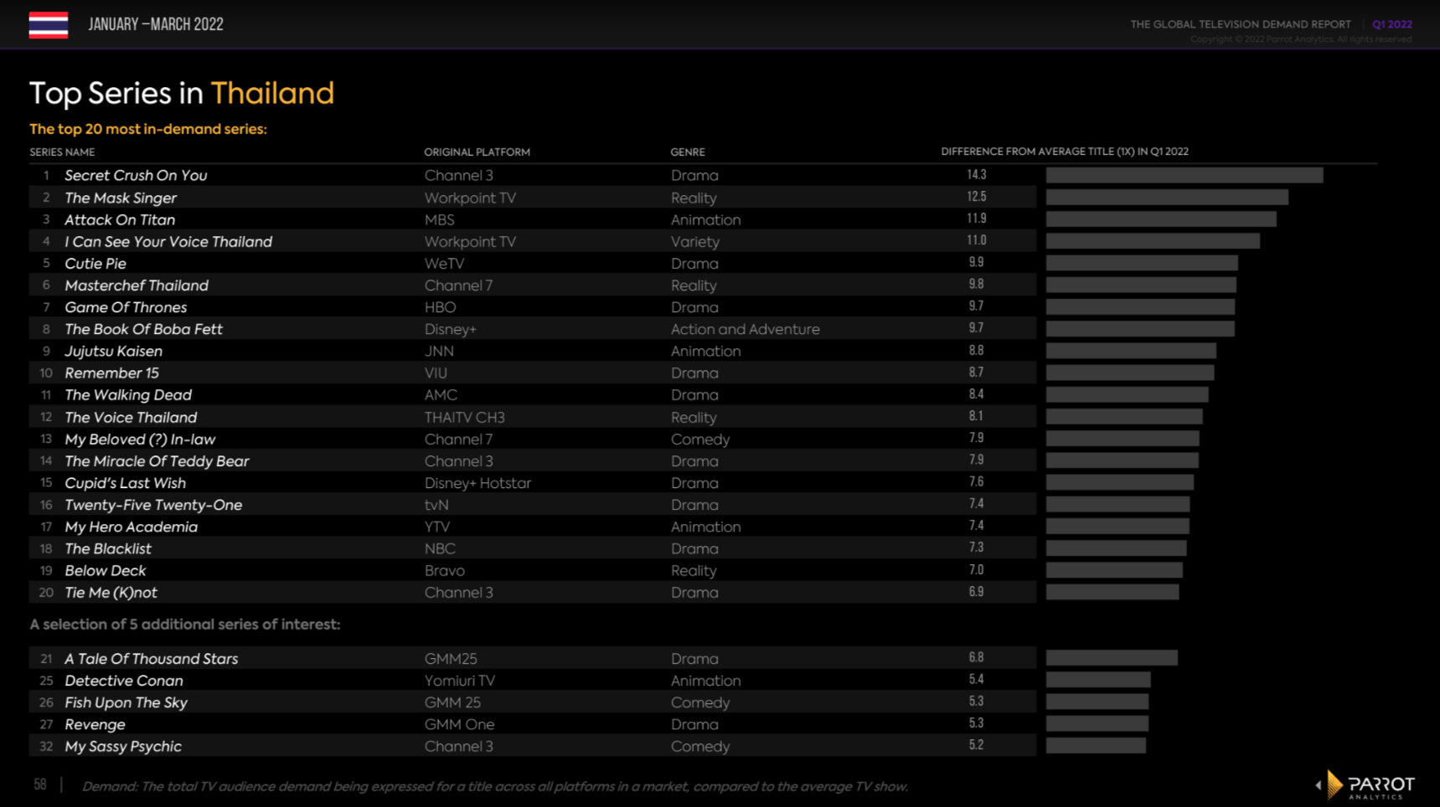Click the 'WeTV' platform cell
Screen dimensions: 1440x807
tap(444, 263)
